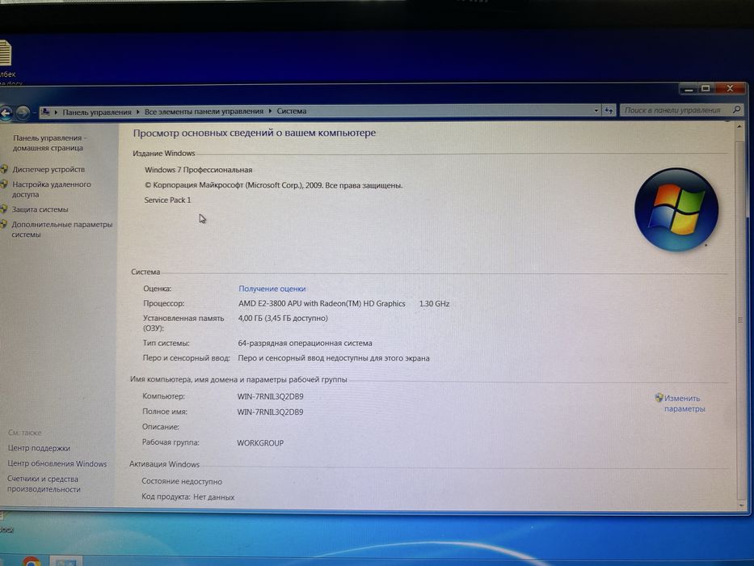Screen dimensions: 754x566
Task: Click Все элементы панели управления breadcrumb
Action: pyautogui.click(x=204, y=112)
